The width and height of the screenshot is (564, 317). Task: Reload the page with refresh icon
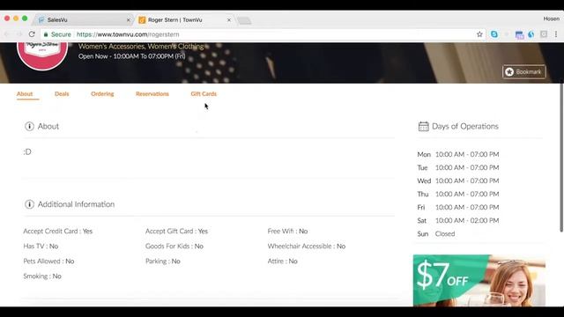coord(32,34)
